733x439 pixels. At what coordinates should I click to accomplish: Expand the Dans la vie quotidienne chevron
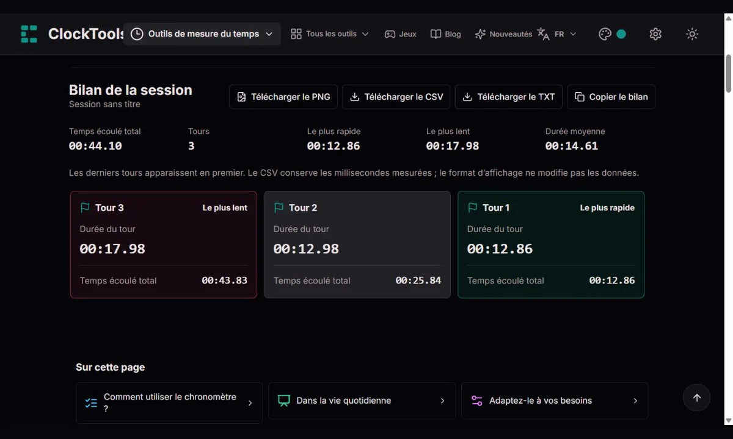tap(443, 401)
